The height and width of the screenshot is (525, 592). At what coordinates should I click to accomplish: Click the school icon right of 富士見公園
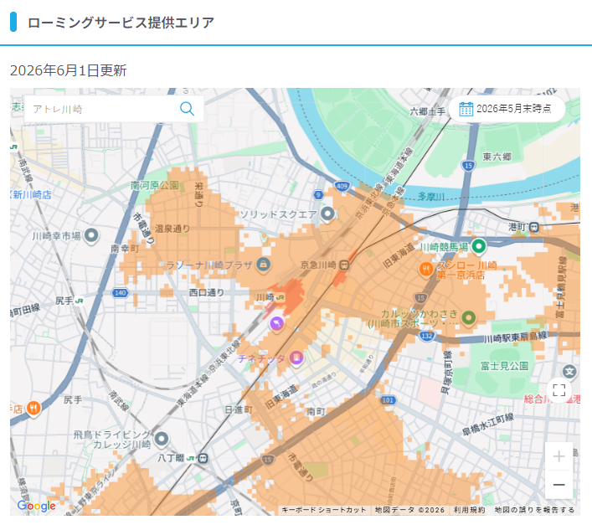(x=569, y=372)
